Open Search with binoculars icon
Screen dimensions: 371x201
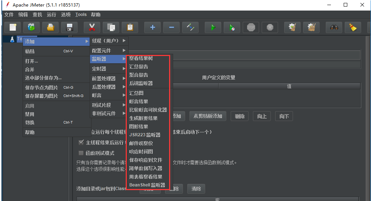pyautogui.click(x=334, y=27)
